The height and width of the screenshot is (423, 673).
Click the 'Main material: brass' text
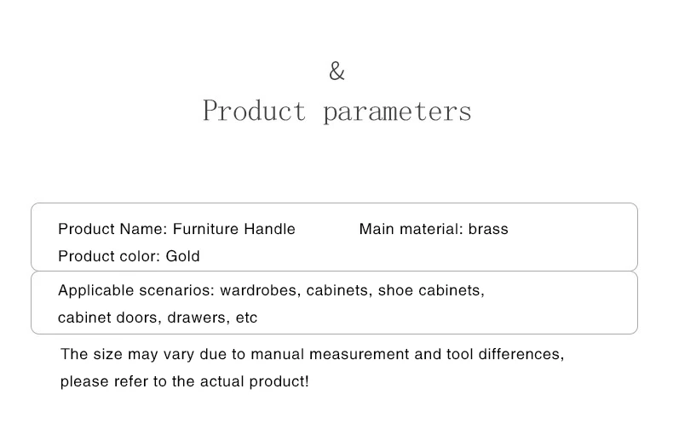434,229
